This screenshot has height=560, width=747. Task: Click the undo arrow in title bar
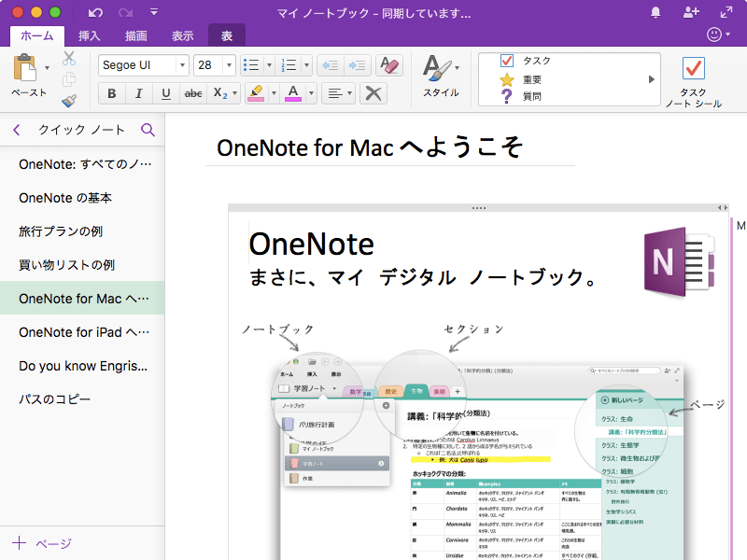95,13
